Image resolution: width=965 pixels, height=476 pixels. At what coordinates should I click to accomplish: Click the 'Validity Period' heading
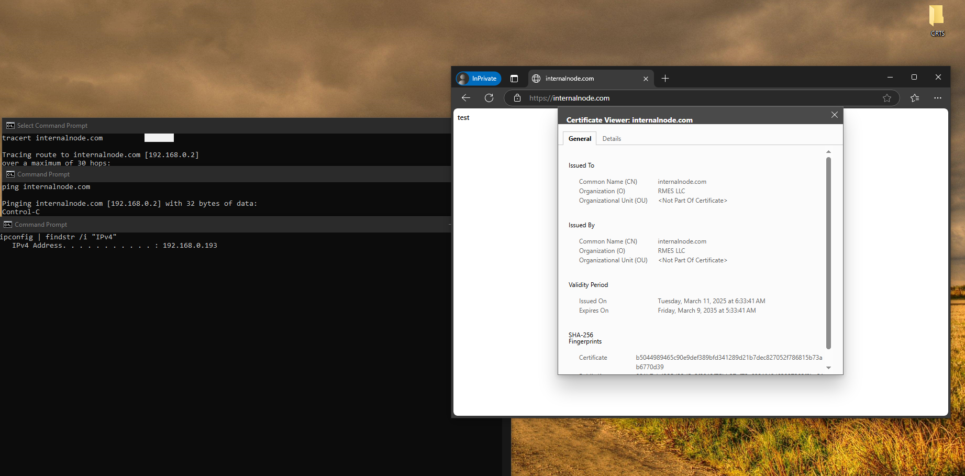coord(588,285)
